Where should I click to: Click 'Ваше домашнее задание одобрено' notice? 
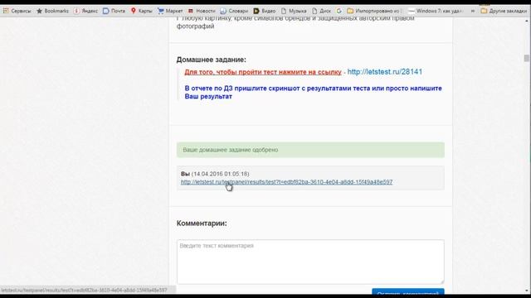click(x=310, y=150)
